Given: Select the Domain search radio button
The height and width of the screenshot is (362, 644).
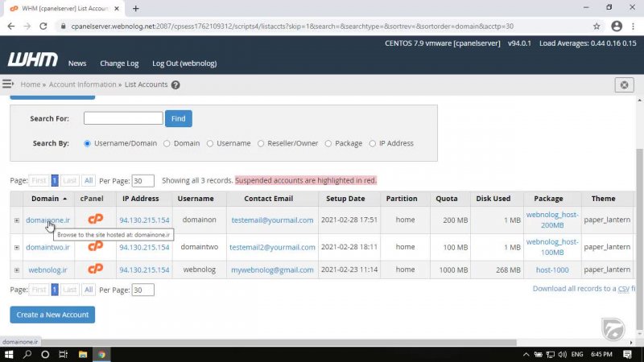Looking at the screenshot, I should point(167,143).
